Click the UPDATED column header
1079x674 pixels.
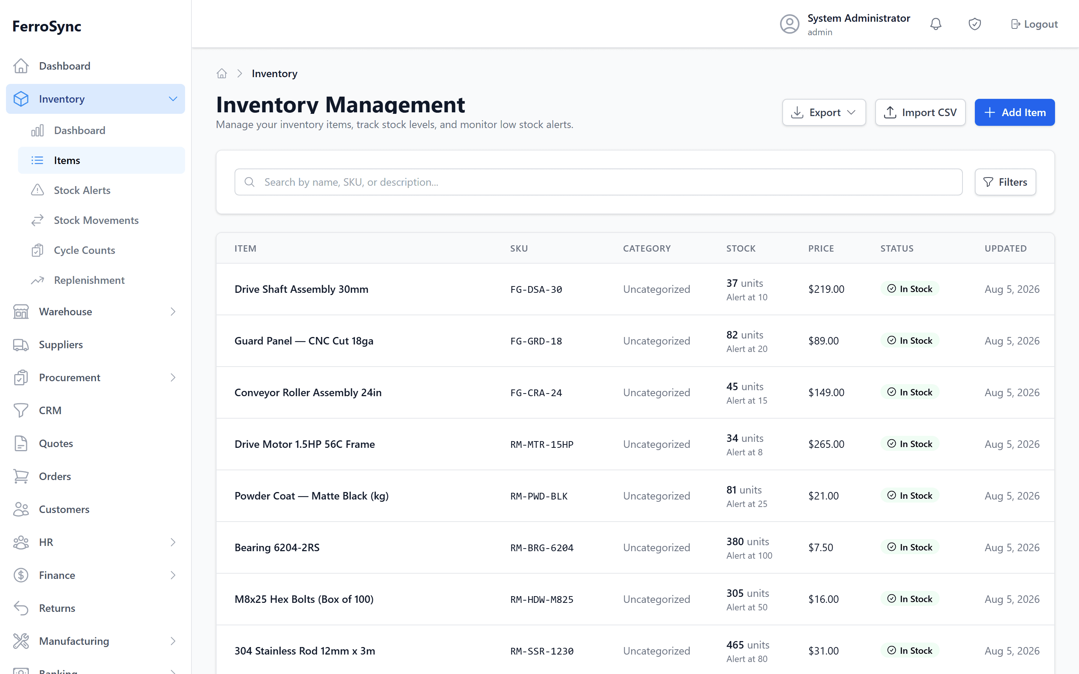pos(1006,248)
